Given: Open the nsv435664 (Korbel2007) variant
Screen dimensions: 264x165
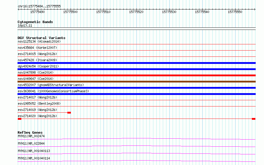Looking at the screenshot, I should pyautogui.click(x=37, y=48).
